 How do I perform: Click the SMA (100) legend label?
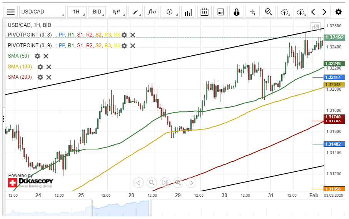[x=20, y=66]
